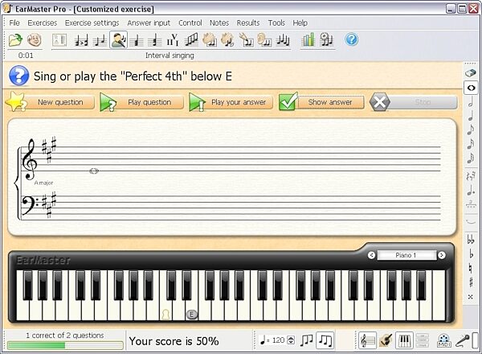Viewport: 482px width, 354px height.
Task: Select the chord inversions exercise icon
Action: pyautogui.click(x=154, y=40)
